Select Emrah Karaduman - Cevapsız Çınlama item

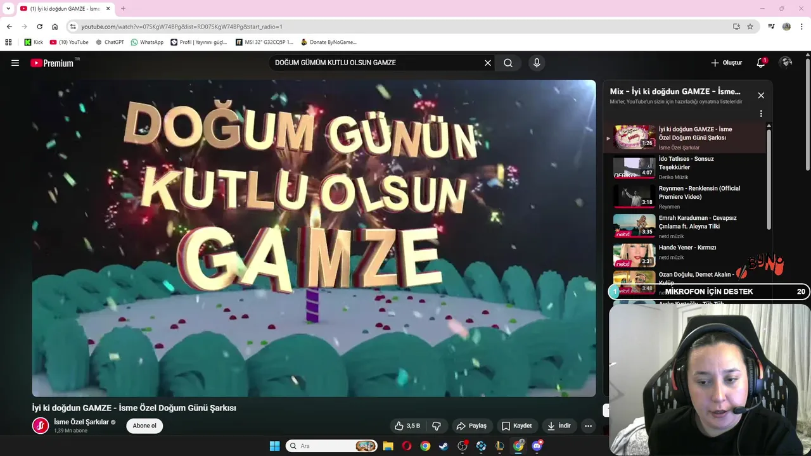click(x=684, y=227)
